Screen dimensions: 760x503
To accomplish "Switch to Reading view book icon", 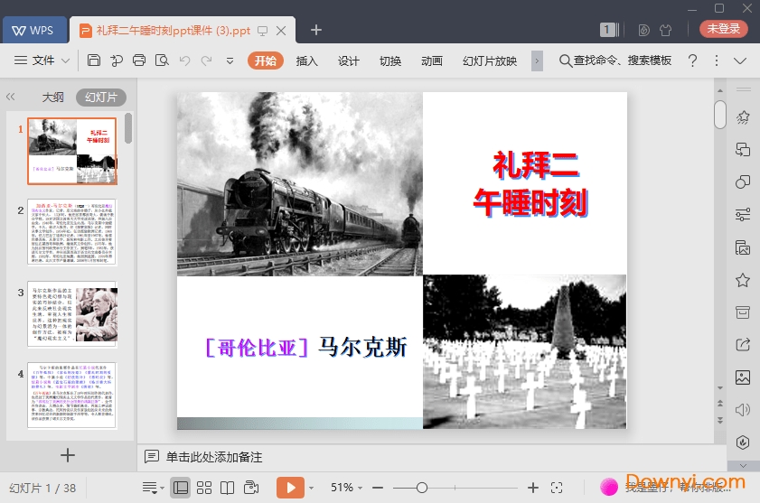I will point(228,488).
